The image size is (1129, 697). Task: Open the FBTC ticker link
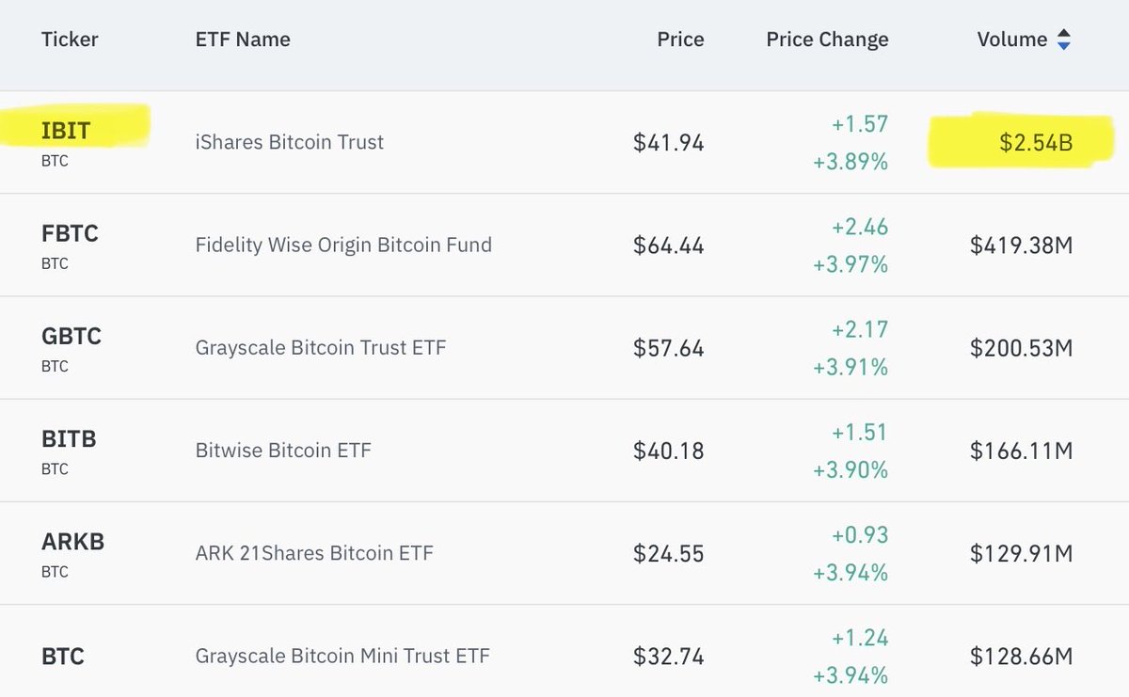(x=70, y=233)
